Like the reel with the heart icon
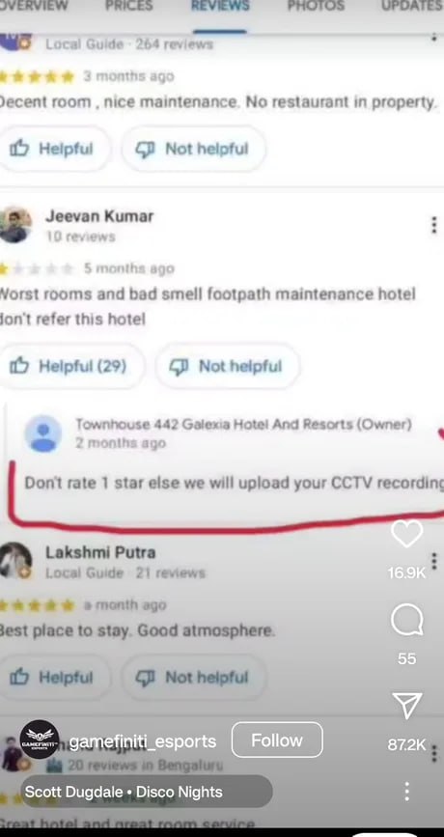Viewport: 444px width, 837px height. (x=406, y=533)
